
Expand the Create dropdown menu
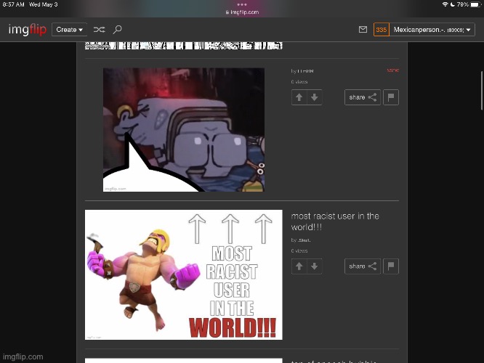70,30
